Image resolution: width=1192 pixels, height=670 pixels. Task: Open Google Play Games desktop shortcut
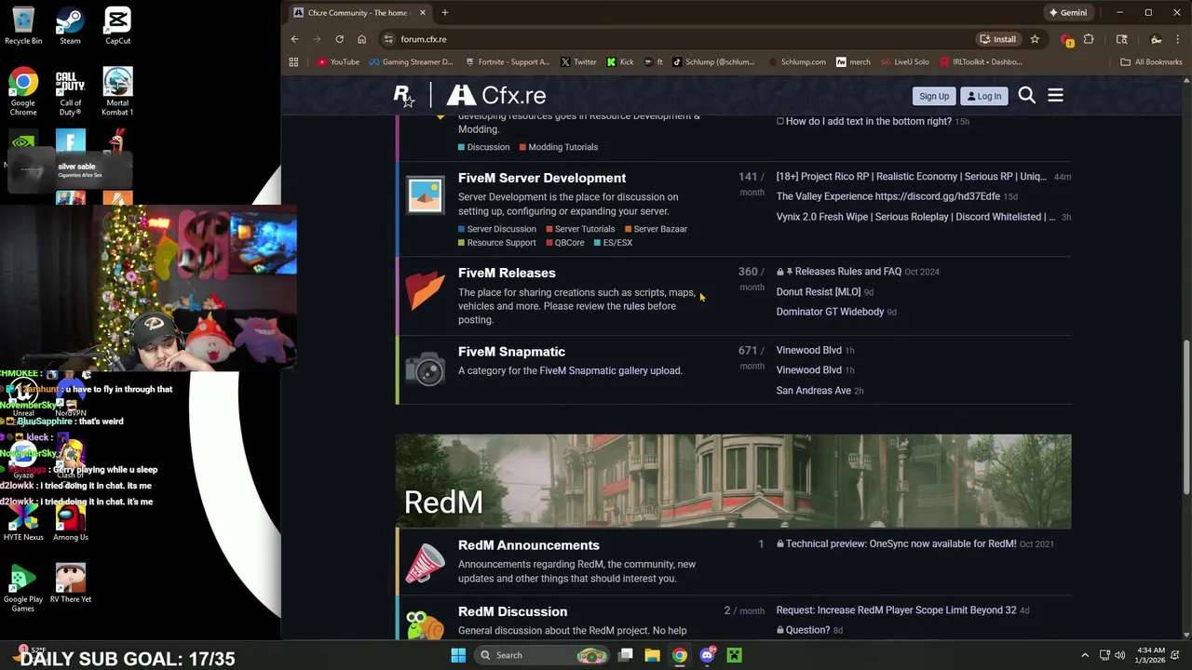click(x=23, y=588)
